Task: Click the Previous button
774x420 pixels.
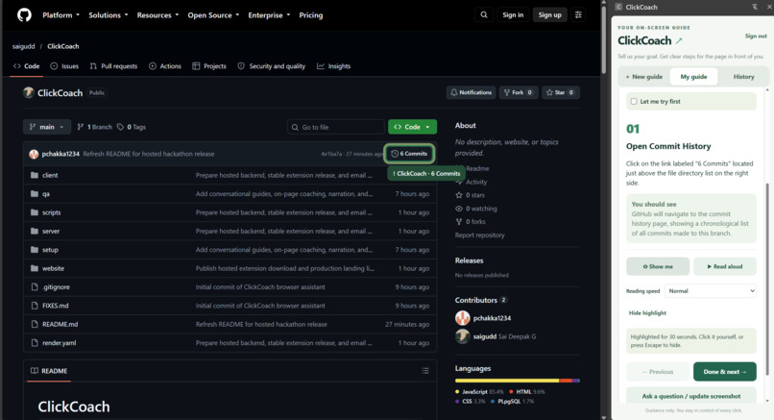Action: (x=658, y=372)
